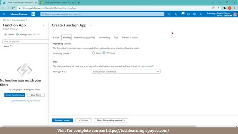Open the Learn more link under Plan
This screenshot has height=134, width=238.
147,66
